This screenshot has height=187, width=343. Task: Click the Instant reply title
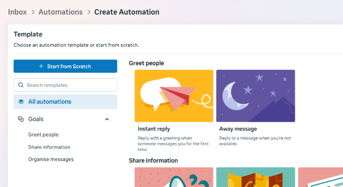[154, 129]
